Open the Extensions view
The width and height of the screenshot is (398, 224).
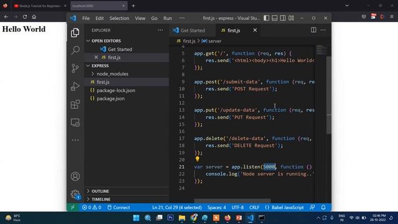coord(75,105)
